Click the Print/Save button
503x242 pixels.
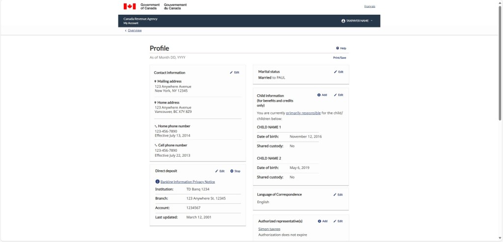[339, 57]
